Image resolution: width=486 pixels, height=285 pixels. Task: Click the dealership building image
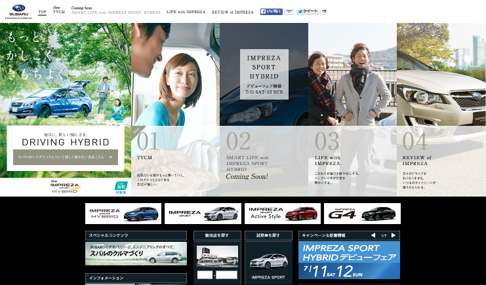pyautogui.click(x=217, y=256)
